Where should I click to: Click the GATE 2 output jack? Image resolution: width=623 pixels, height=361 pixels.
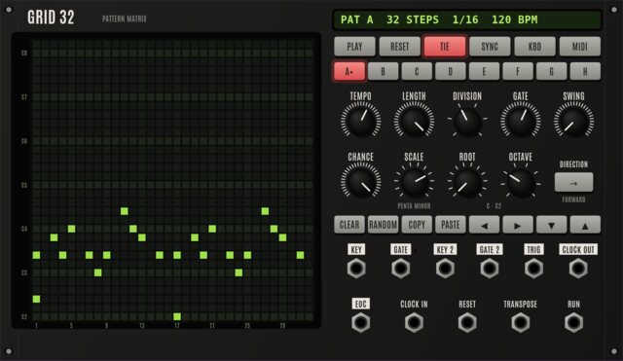pos(489,269)
